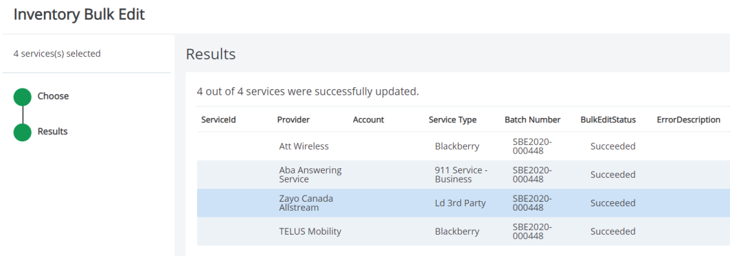
Task: Click 911 Service - Business cell
Action: [x=461, y=174]
